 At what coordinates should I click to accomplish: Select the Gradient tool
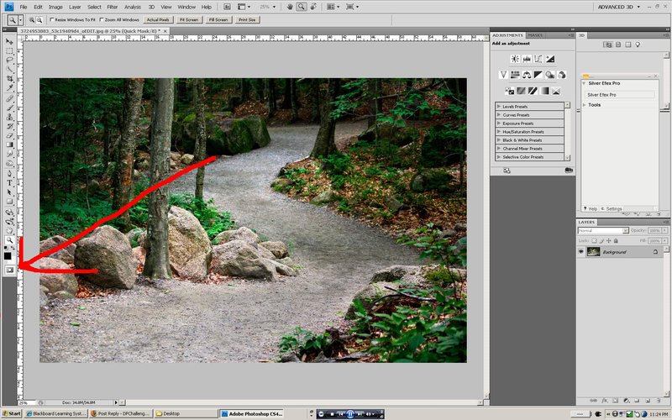tap(9, 144)
